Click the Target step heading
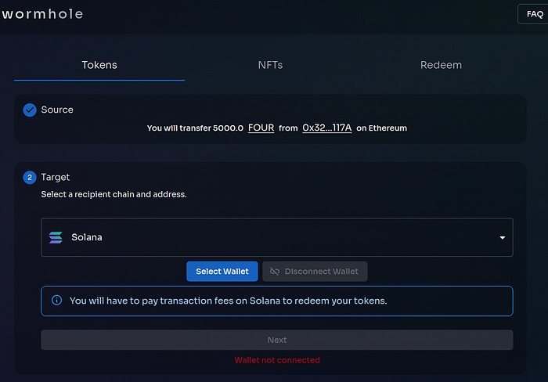 point(56,178)
